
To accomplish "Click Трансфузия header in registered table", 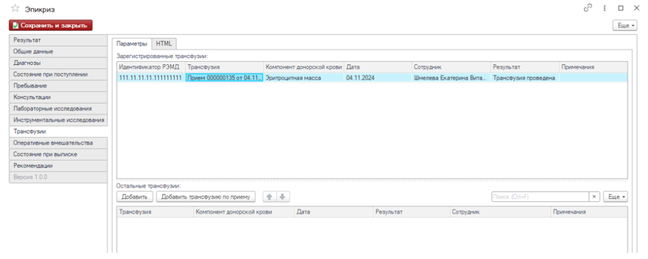I will [225, 67].
